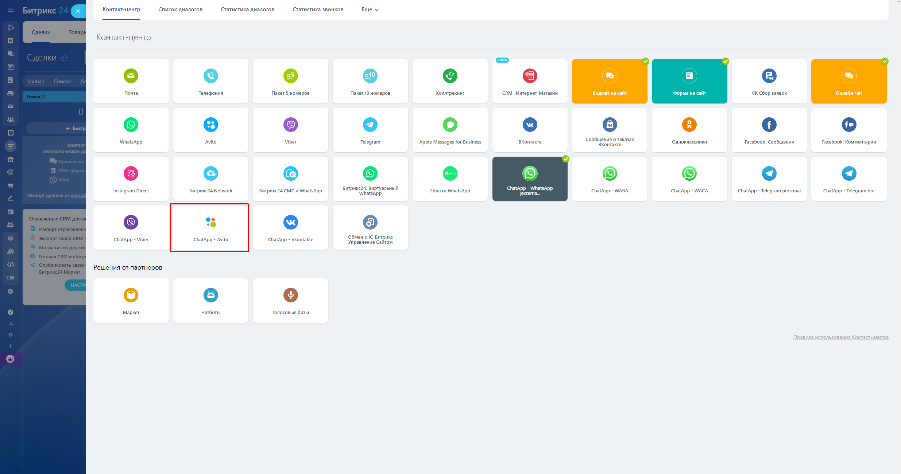Open the connected Онлайн-чат tile
901x474 pixels.
click(x=848, y=81)
